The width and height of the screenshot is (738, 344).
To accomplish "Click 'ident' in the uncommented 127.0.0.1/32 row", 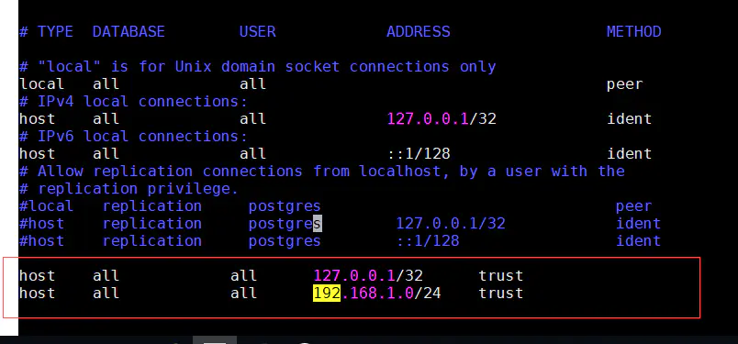I will point(630,118).
